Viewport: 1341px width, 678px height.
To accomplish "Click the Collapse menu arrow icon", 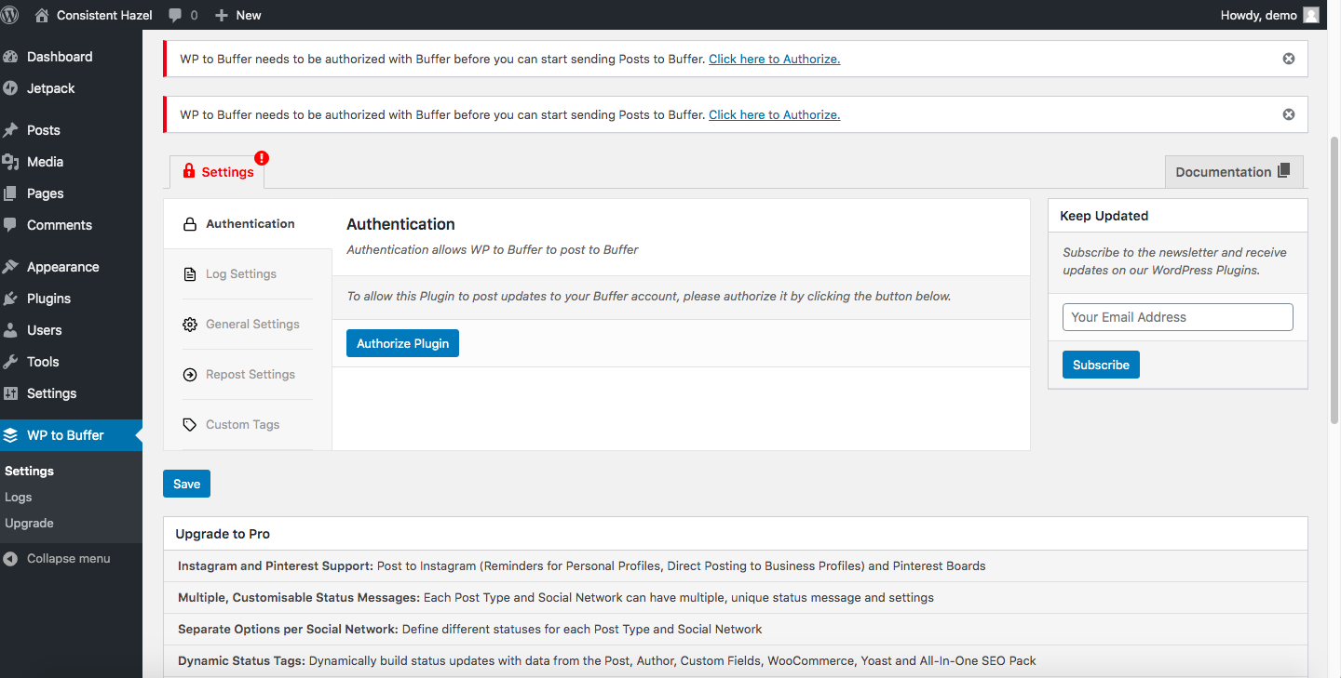I will point(10,559).
